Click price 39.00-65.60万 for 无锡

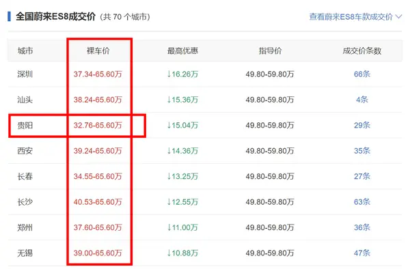coord(98,253)
